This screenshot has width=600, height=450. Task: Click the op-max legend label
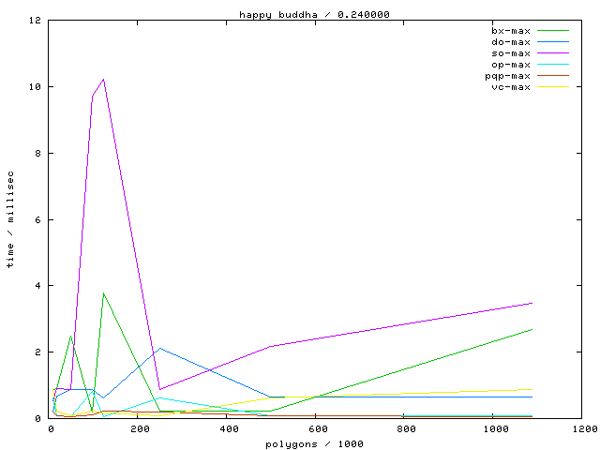pyautogui.click(x=511, y=65)
